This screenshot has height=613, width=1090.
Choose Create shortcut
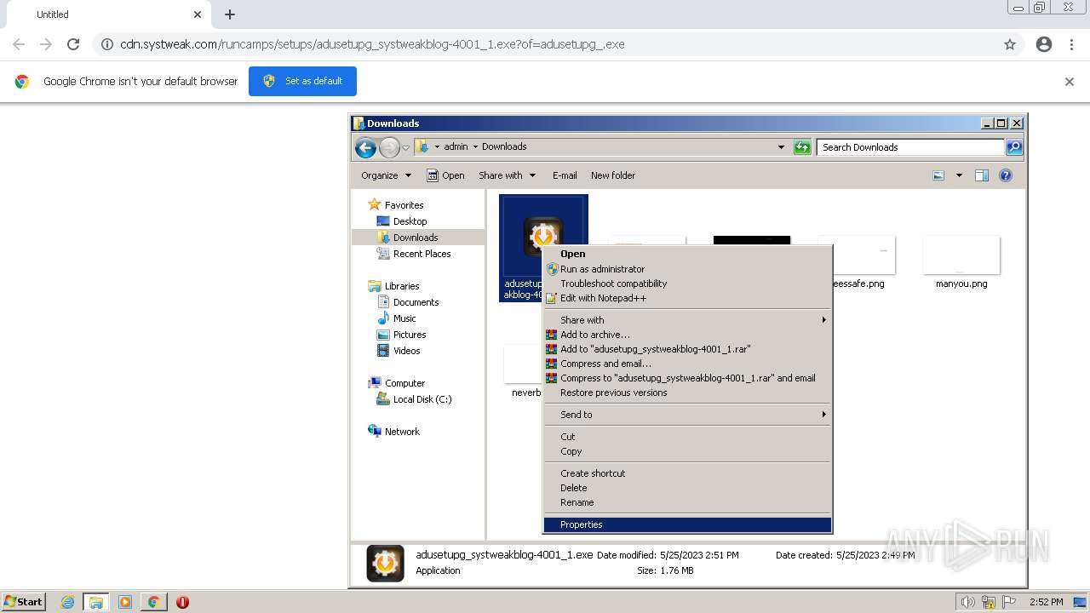(x=687, y=473)
